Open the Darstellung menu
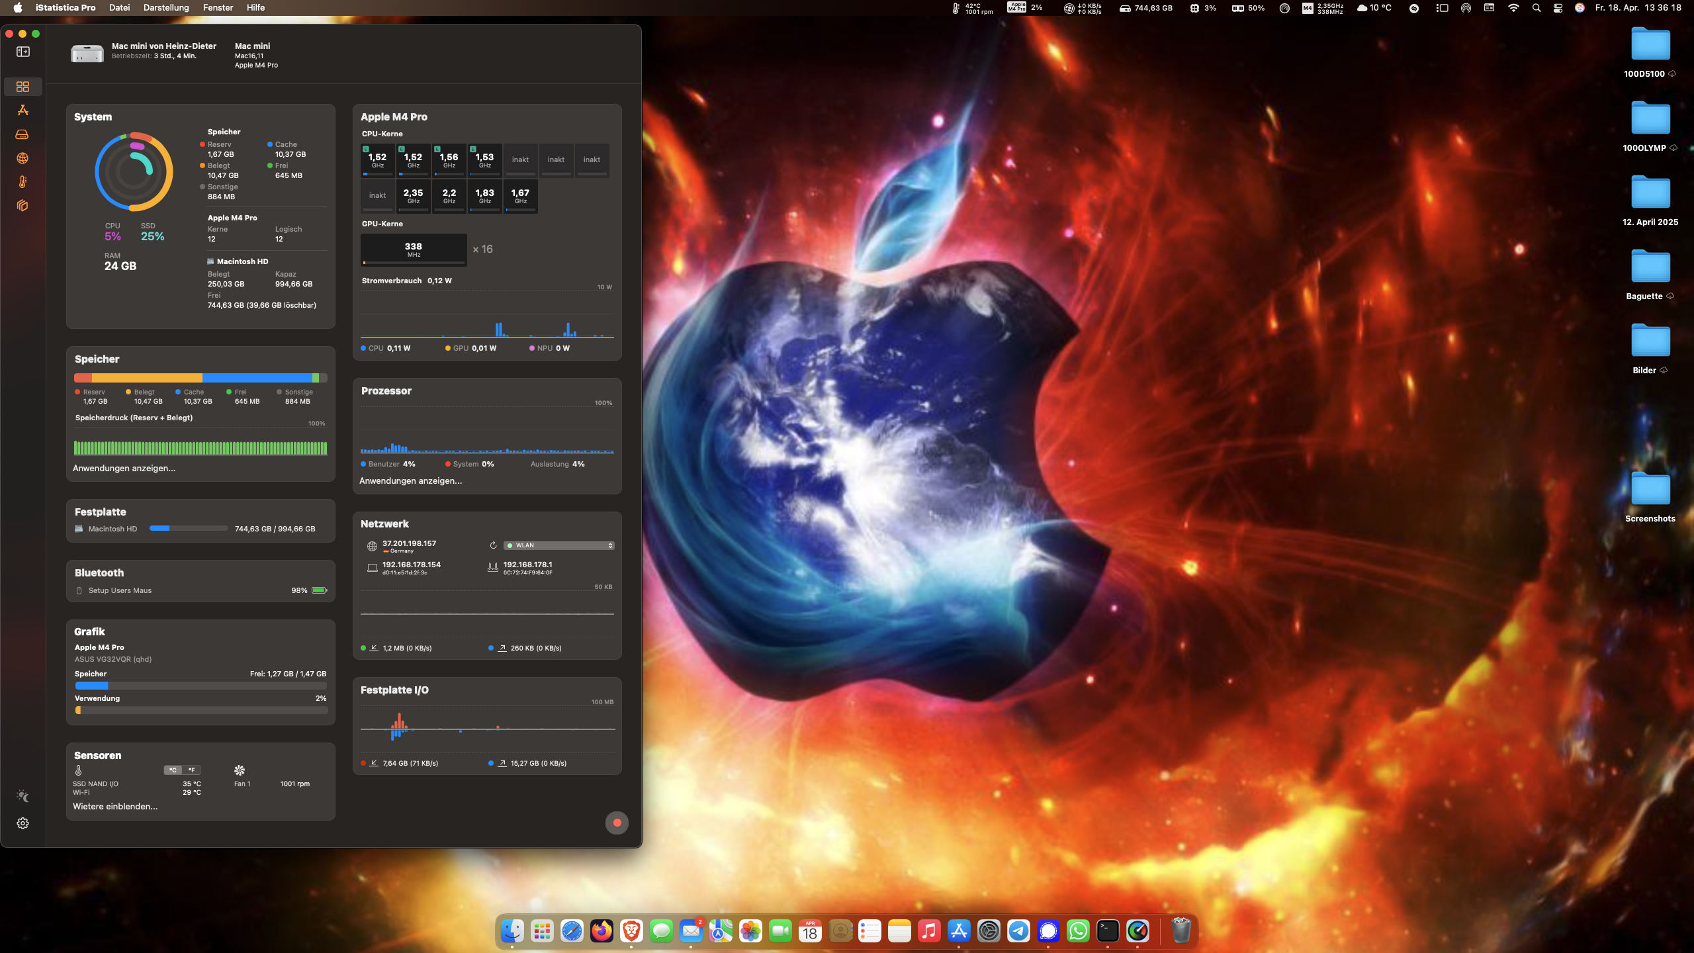1694x953 pixels. 166,8
